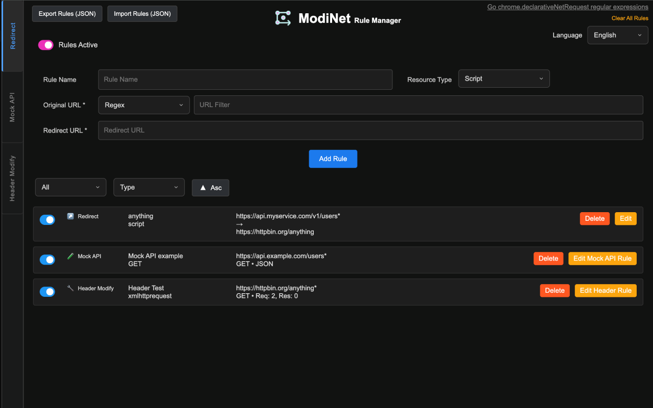Click the Add Rule button
653x408 pixels.
333,159
